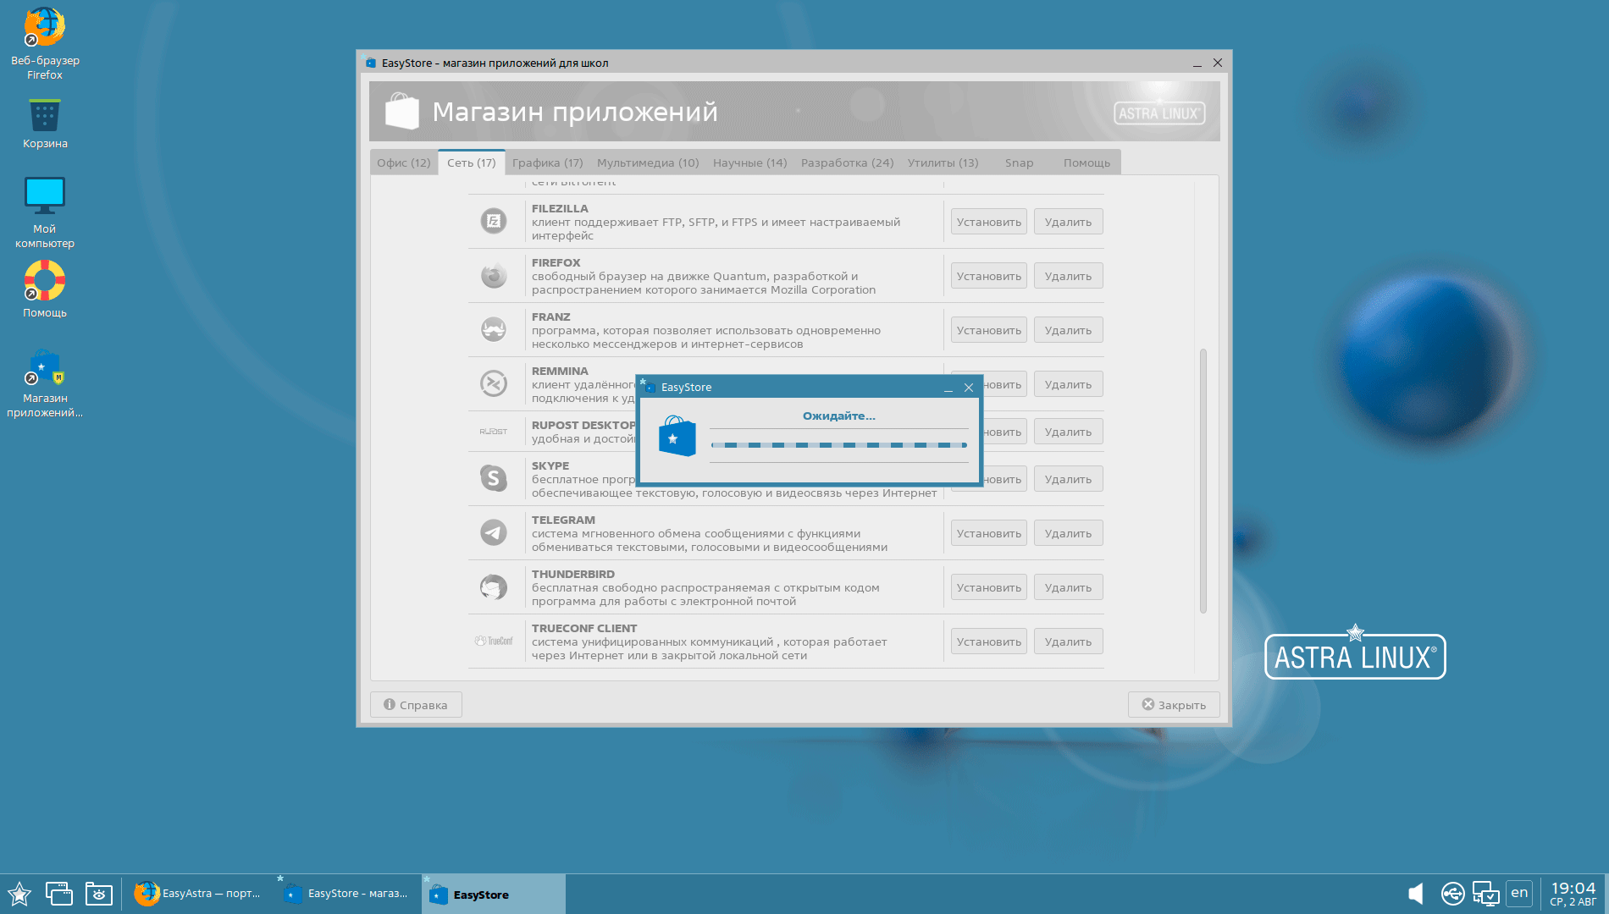Viewport: 1609px width, 914px height.
Task: Open the file manager taskbar icon
Action: click(x=99, y=894)
